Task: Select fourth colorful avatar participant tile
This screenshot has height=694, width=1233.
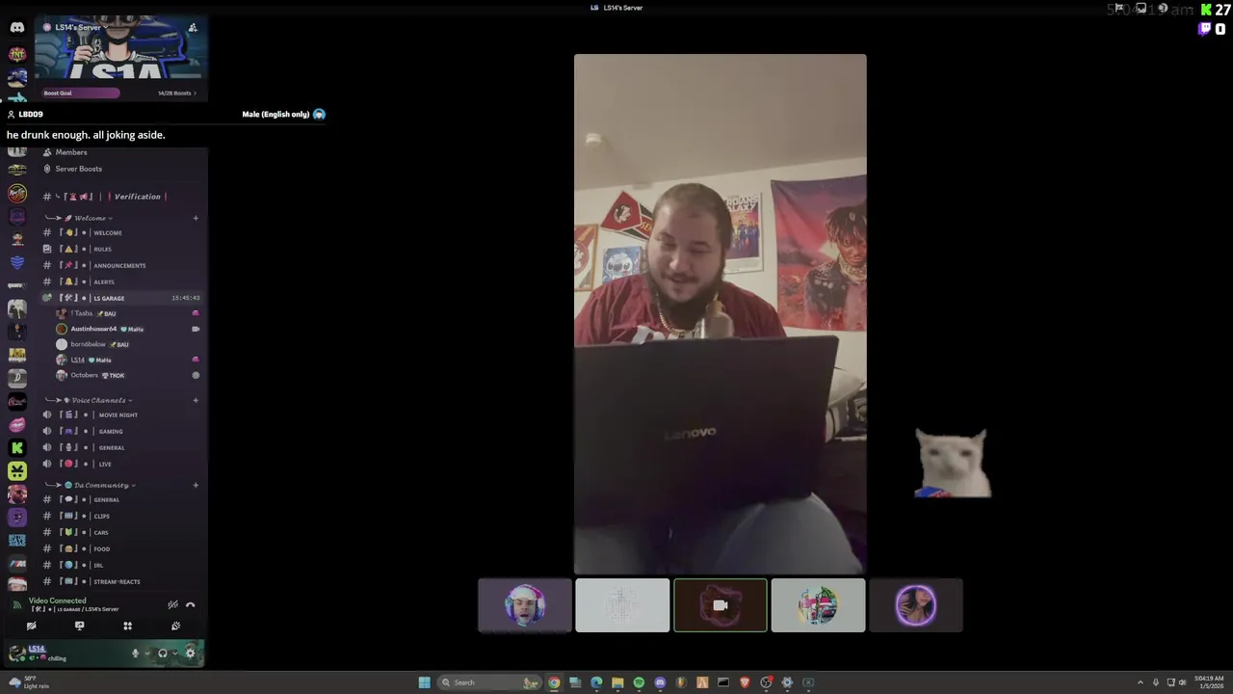Action: (x=818, y=605)
